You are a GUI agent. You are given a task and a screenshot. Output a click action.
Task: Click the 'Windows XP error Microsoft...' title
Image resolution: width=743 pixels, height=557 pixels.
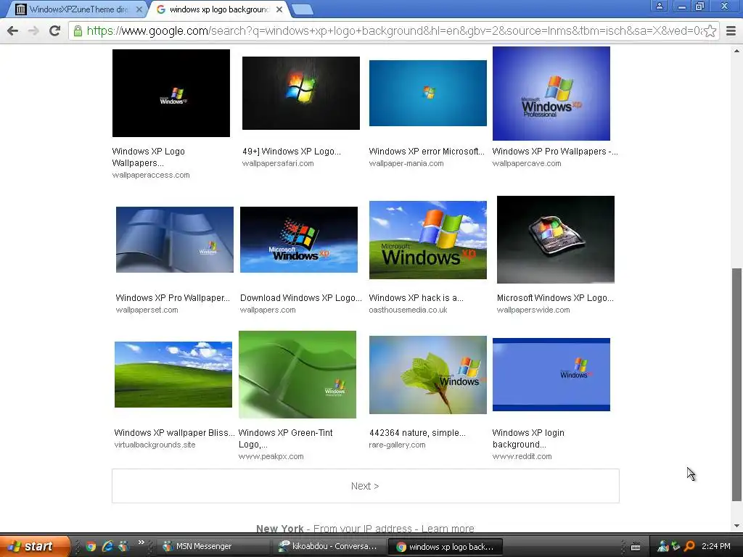click(x=427, y=152)
